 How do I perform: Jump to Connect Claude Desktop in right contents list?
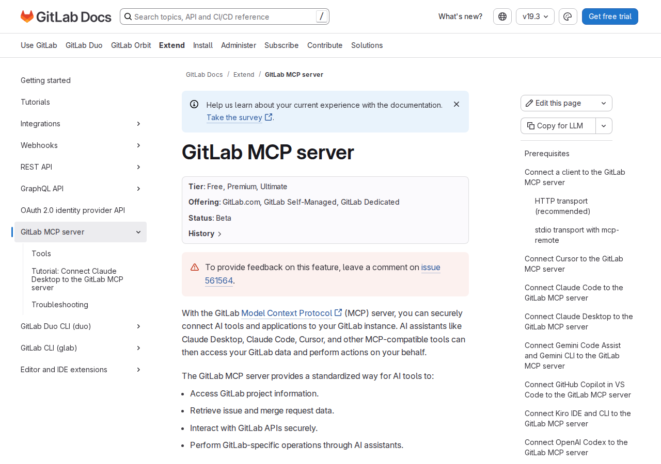point(579,322)
